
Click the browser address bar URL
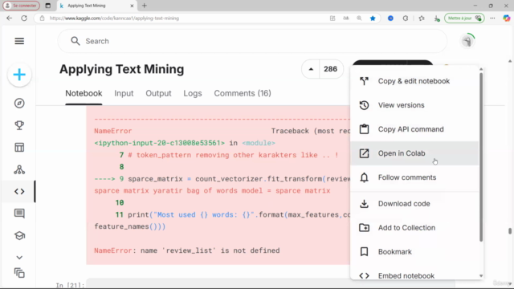pyautogui.click(x=114, y=18)
